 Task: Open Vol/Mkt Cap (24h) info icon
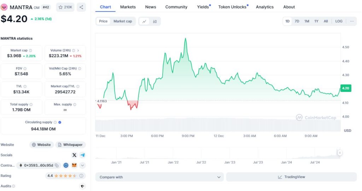pyautogui.click(x=80, y=69)
